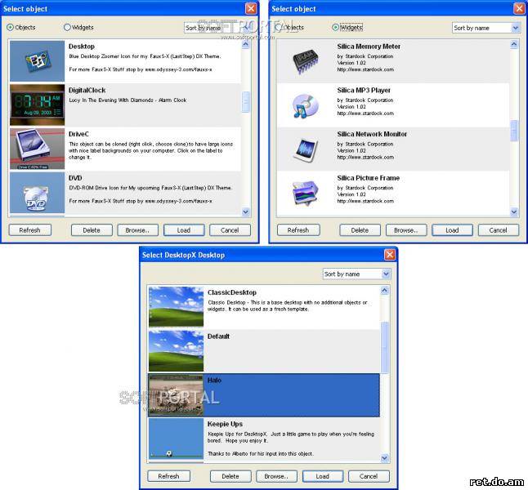The height and width of the screenshot is (490, 528).
Task: Select the Objects radio button in left dialog
Action: pos(11,27)
